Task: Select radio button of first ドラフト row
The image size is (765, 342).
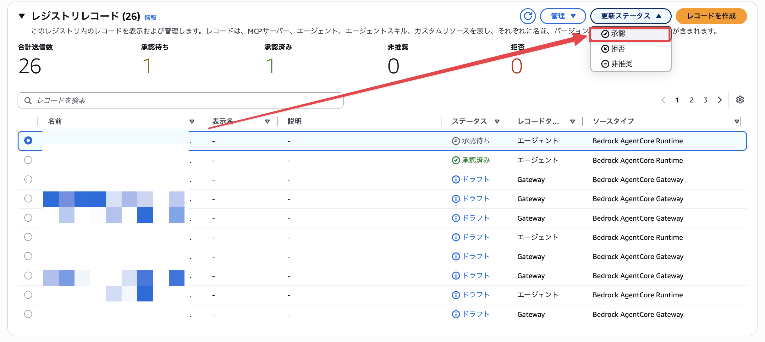Action: pos(28,179)
